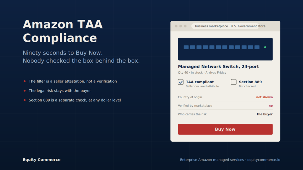The height and width of the screenshot is (170, 303).
Task: Click 'The legal risk stays with the buyer'
Action: click(x=60, y=91)
